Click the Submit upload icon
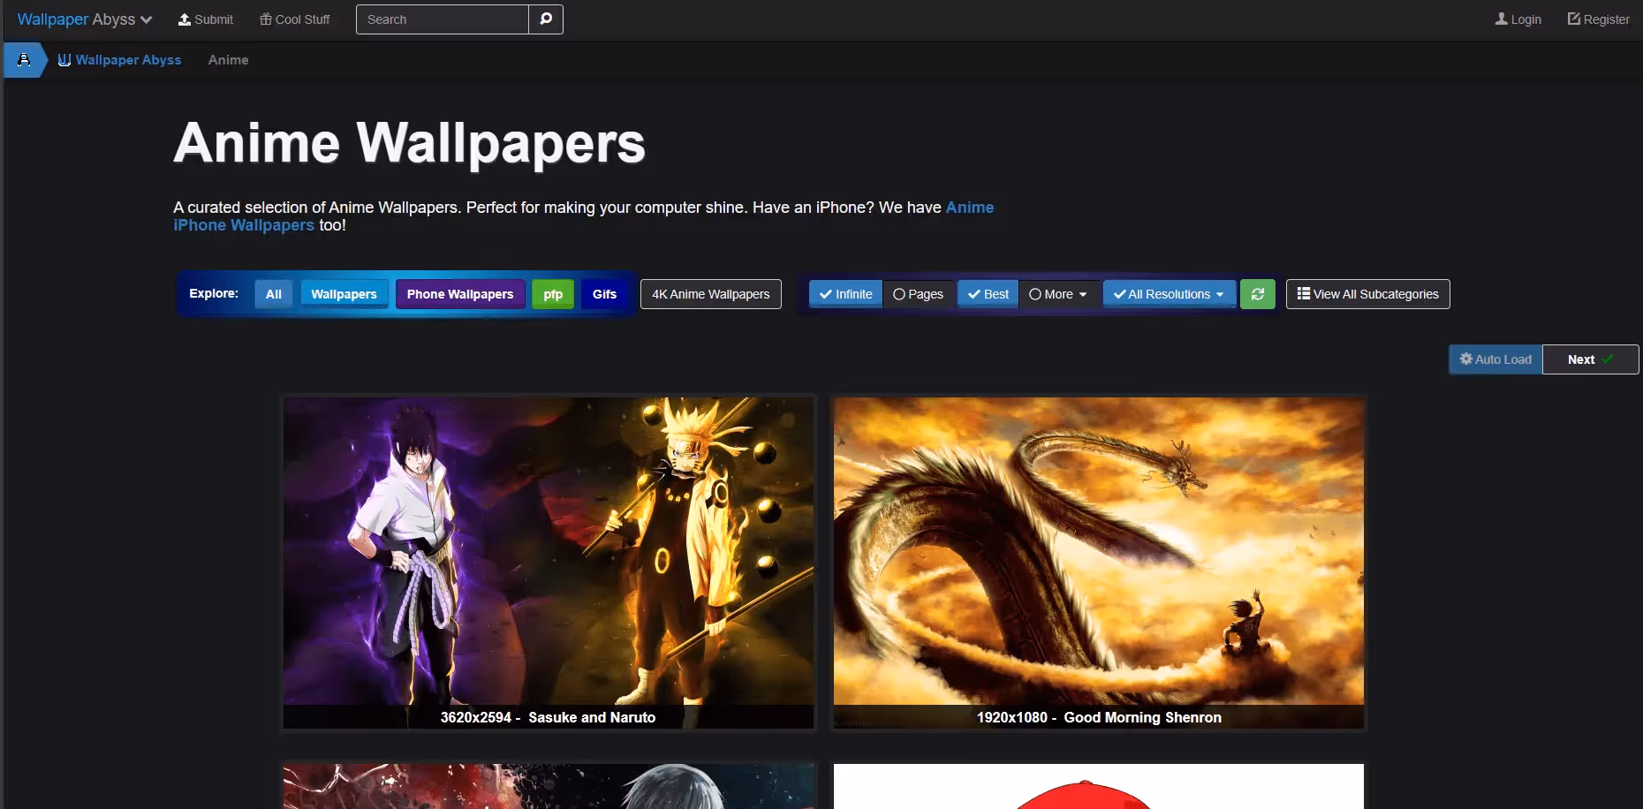The image size is (1643, 809). 185,19
